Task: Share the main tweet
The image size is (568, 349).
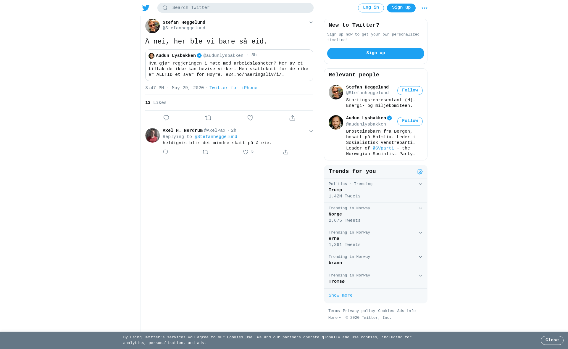Action: tap(292, 118)
